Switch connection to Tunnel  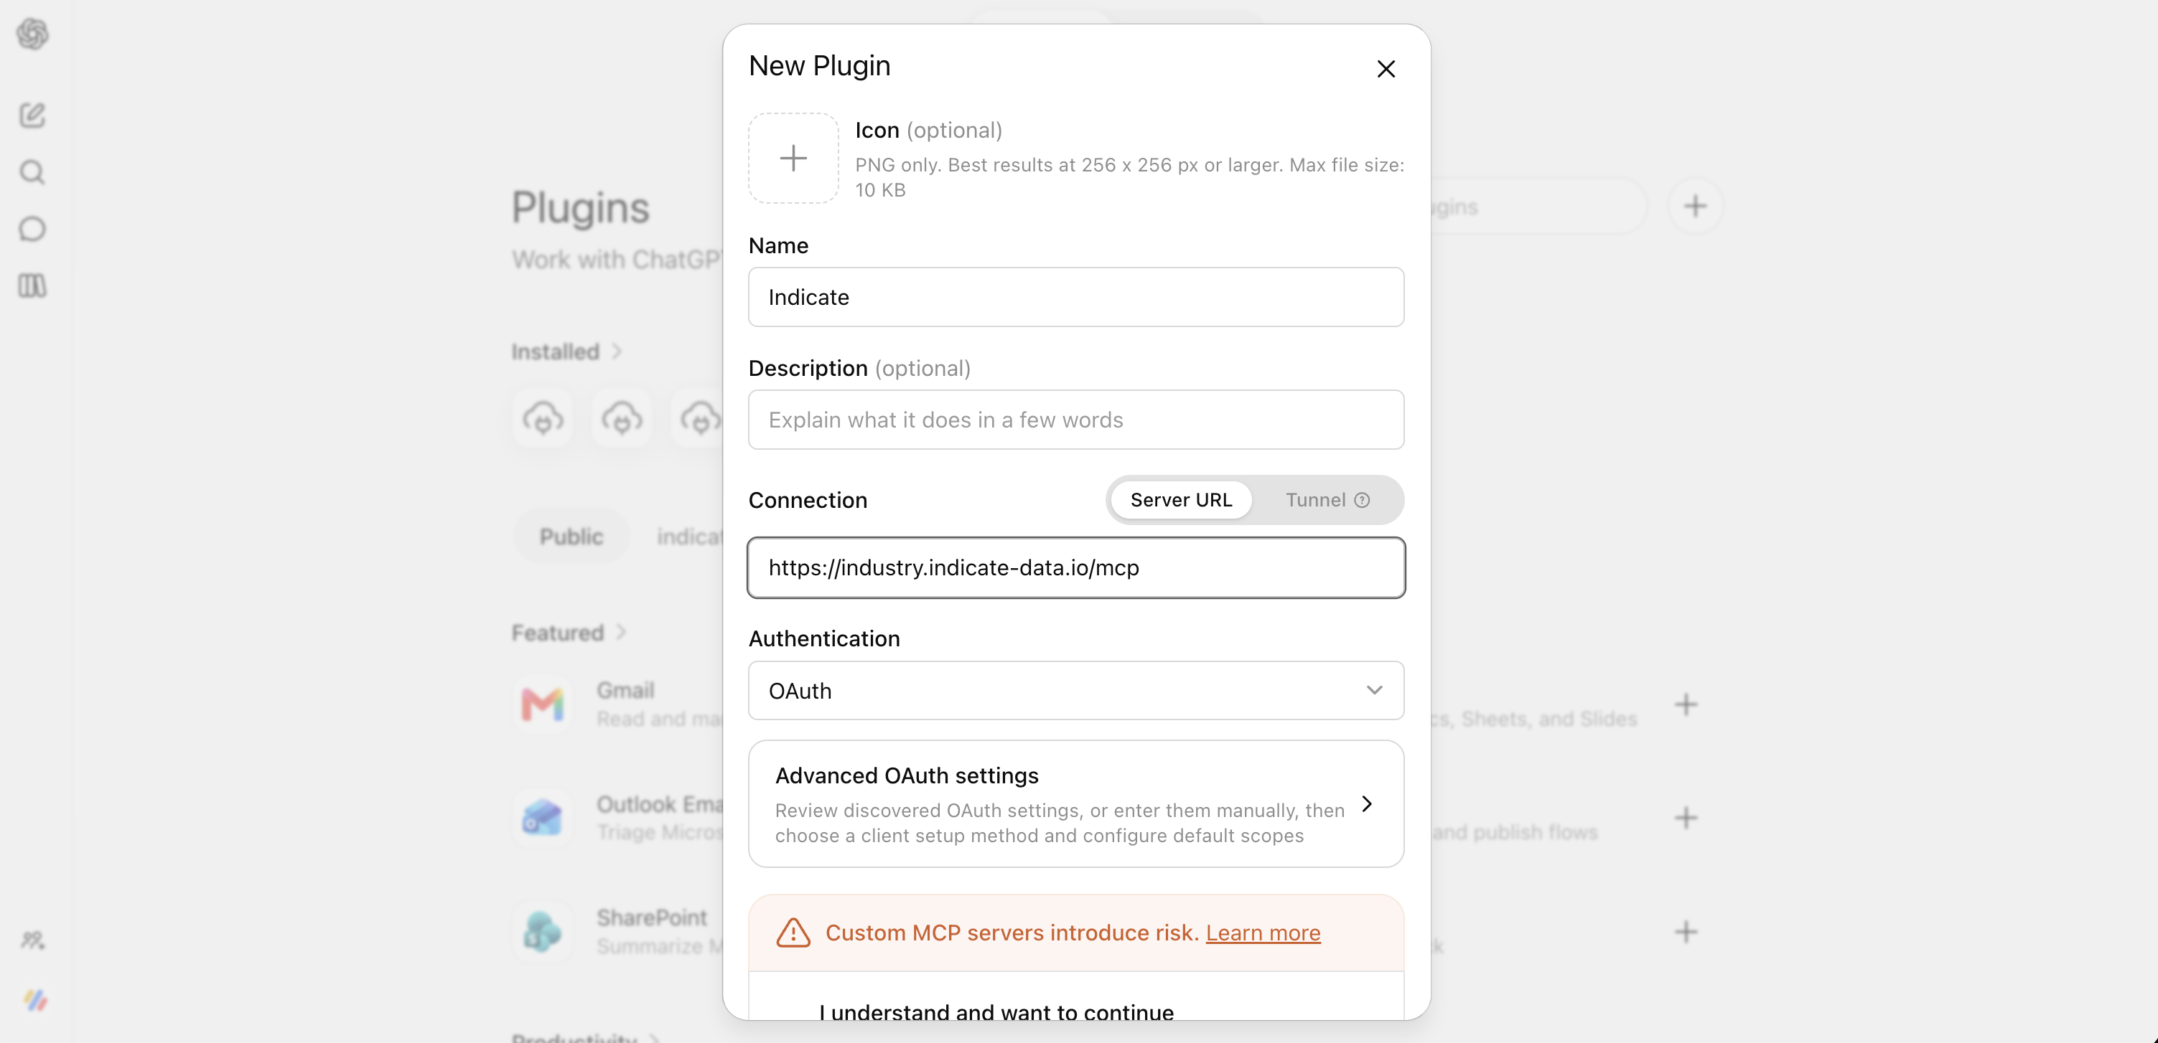click(x=1327, y=500)
